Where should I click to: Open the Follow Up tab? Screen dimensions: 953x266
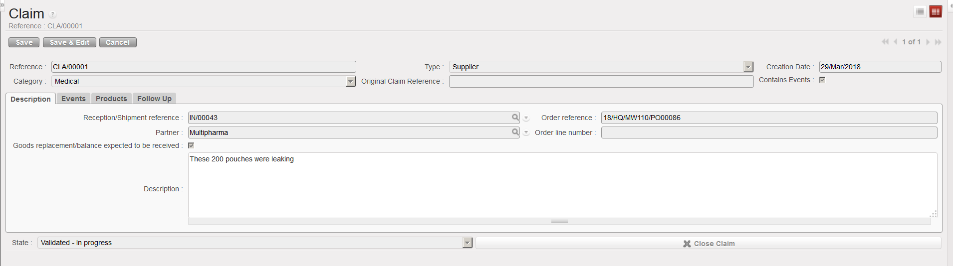(x=154, y=99)
